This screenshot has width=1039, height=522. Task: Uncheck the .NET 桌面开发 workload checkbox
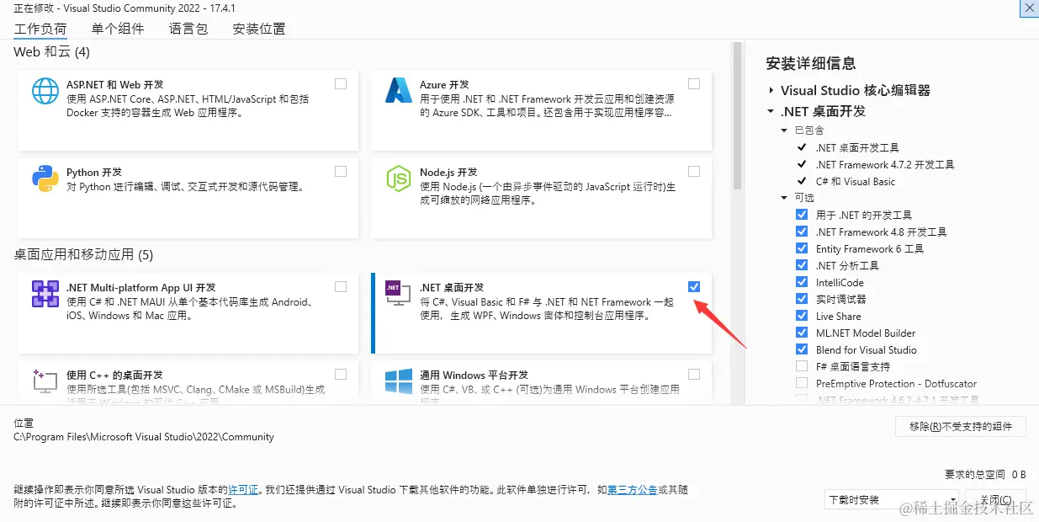coord(694,286)
